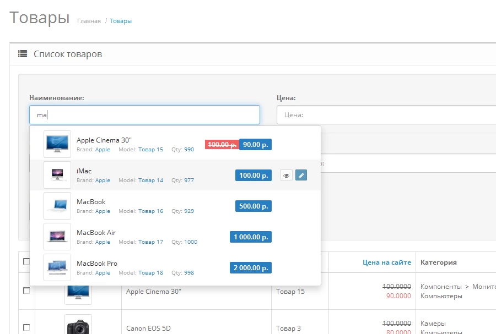Click the list icon beside Список товаров

point(23,54)
